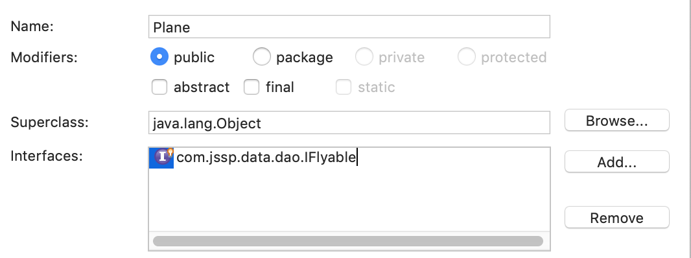Screen dimensions: 691x258
Task: Click the Interfaces list horizontal scrollbar
Action: click(348, 241)
